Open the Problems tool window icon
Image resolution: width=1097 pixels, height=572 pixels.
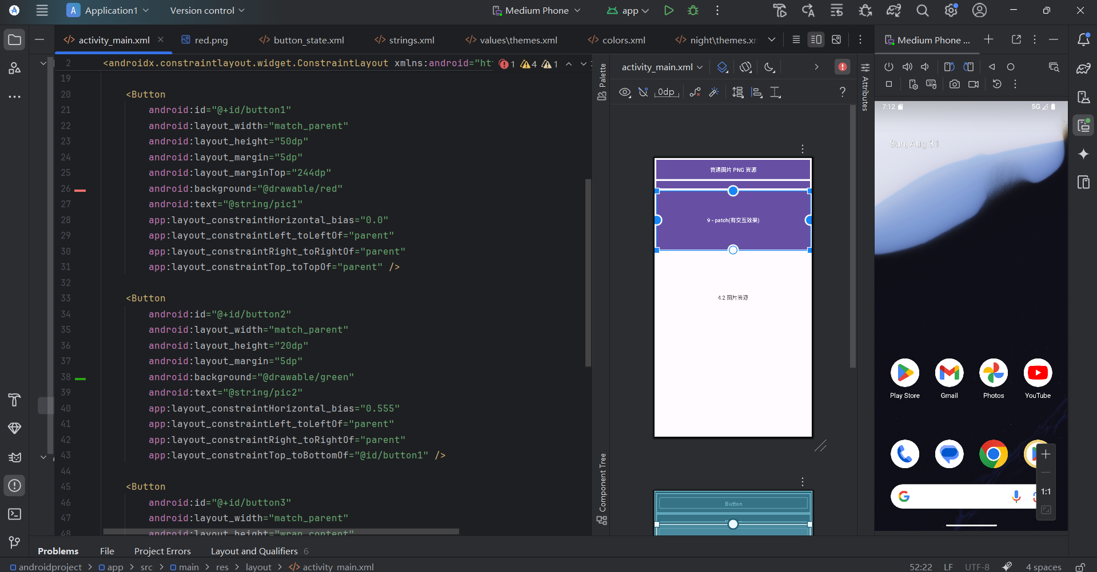(x=15, y=485)
